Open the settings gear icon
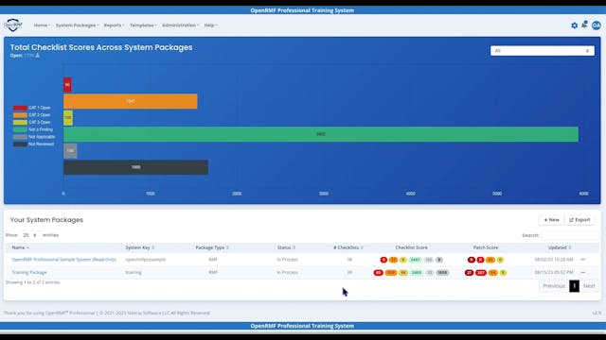606x340 pixels. click(x=575, y=25)
